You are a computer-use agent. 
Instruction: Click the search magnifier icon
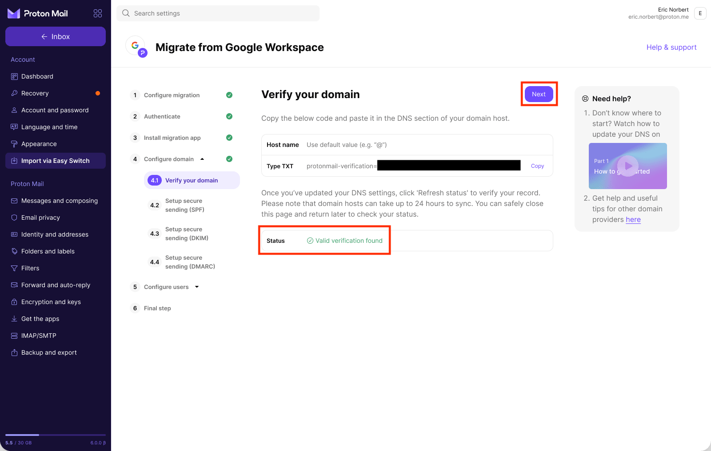point(126,13)
